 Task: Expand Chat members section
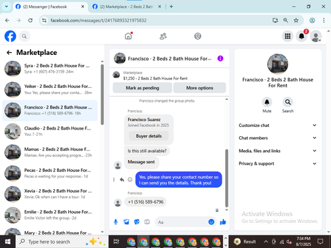click(277, 138)
